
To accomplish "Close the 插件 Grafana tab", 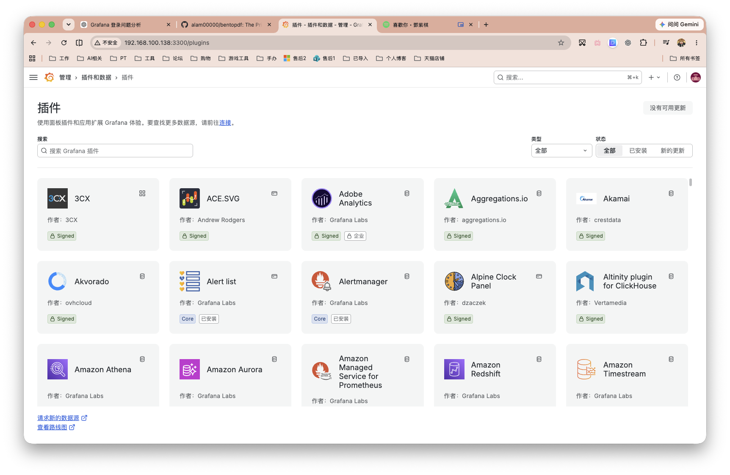I will [x=370, y=25].
